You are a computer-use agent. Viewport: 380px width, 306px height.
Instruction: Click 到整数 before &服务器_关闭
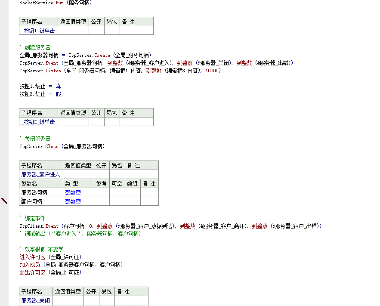(x=185, y=63)
